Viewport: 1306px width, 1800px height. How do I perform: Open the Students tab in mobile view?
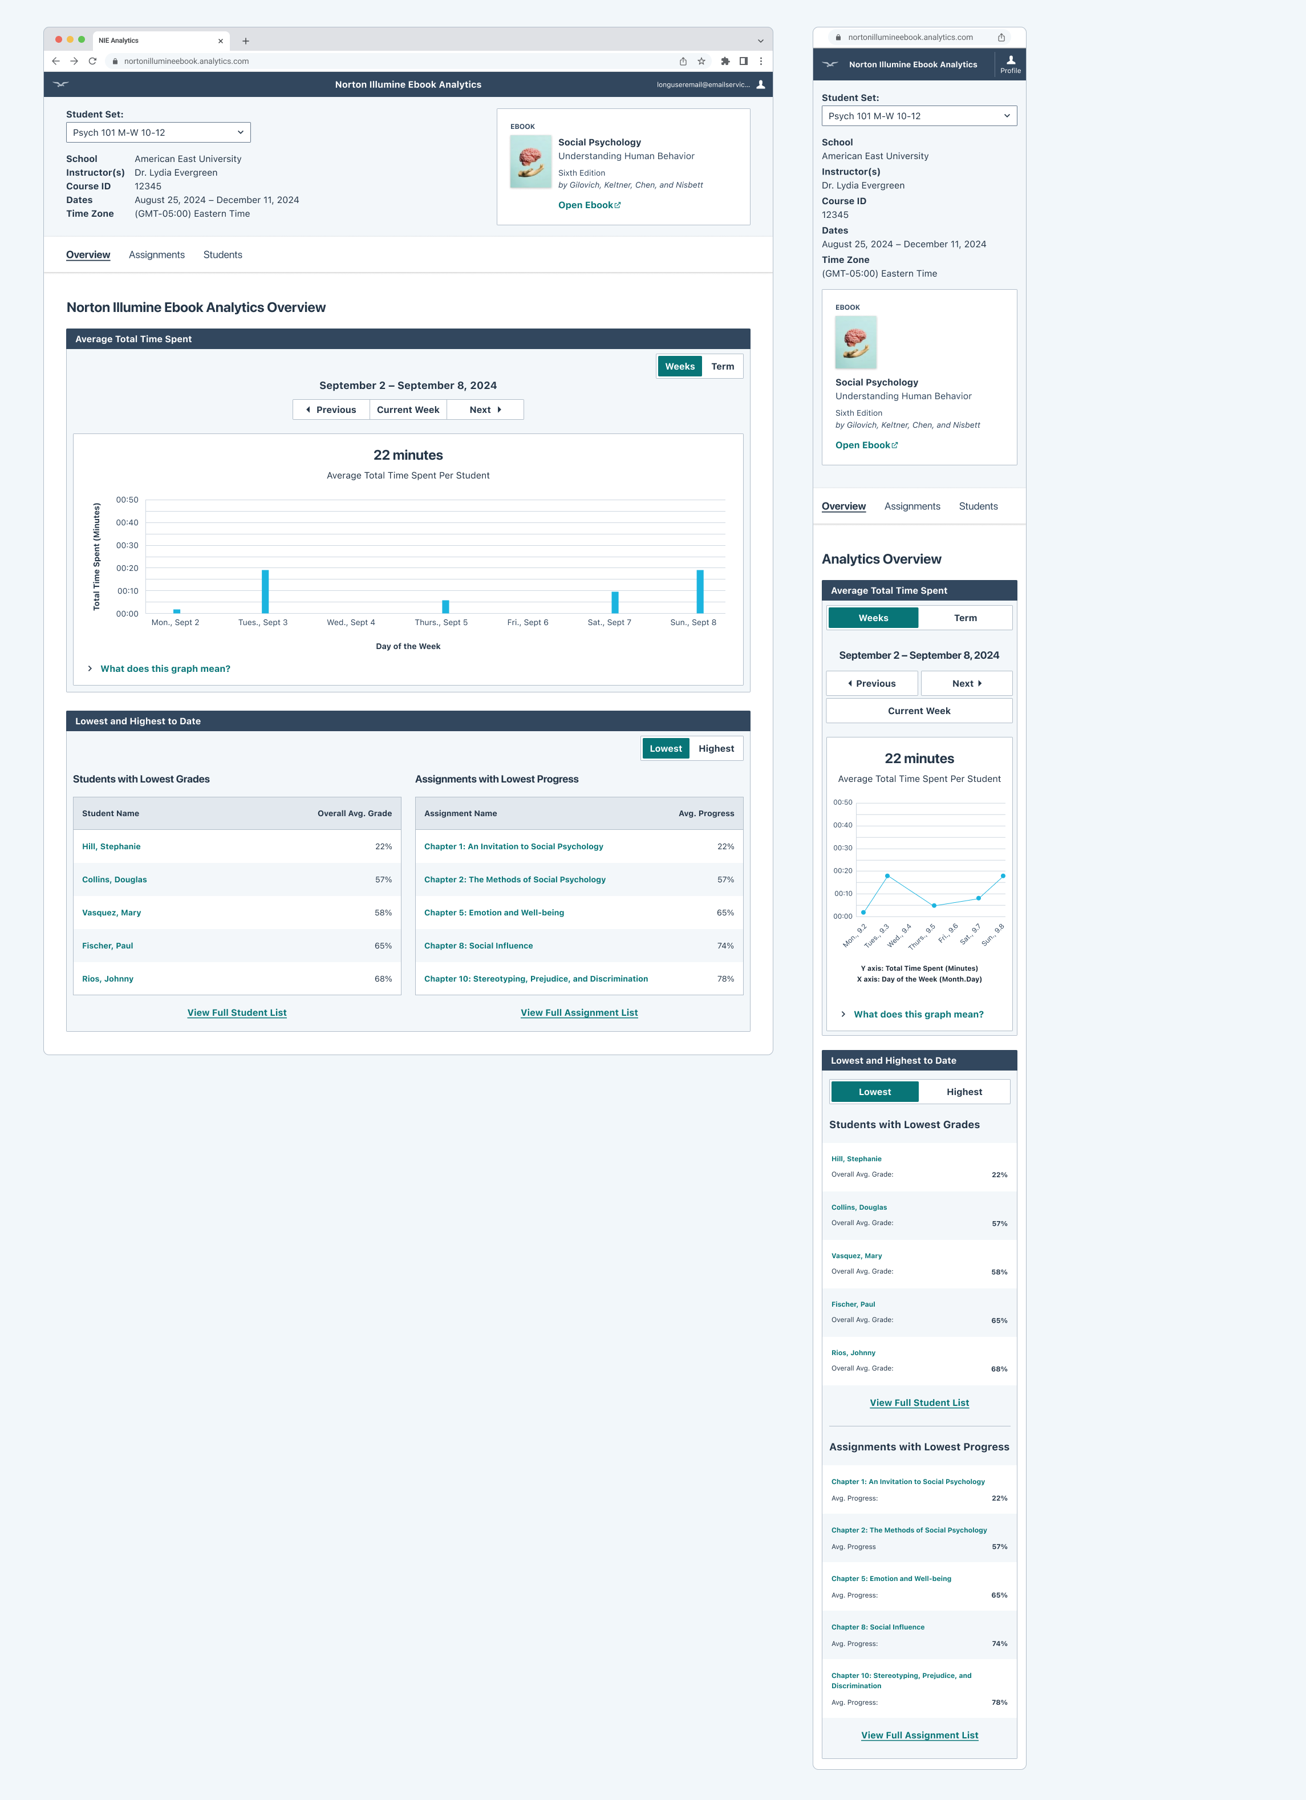pos(978,506)
